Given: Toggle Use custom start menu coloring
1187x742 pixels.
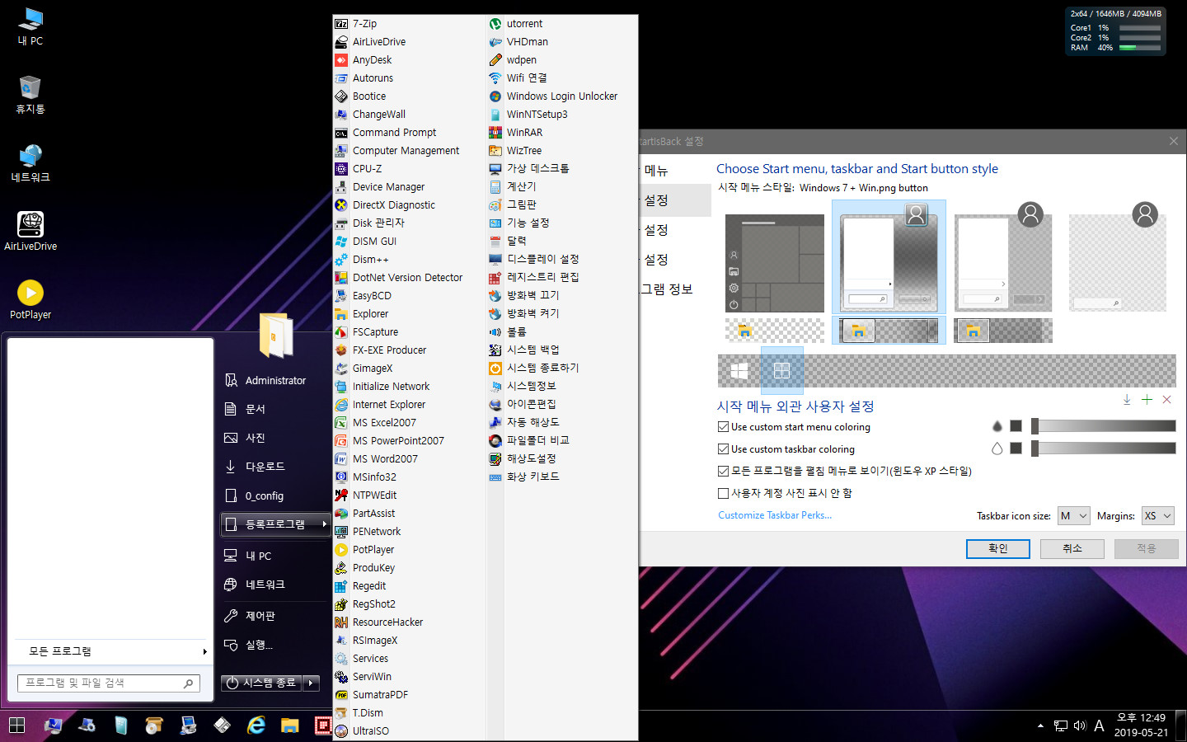Looking at the screenshot, I should pos(723,427).
